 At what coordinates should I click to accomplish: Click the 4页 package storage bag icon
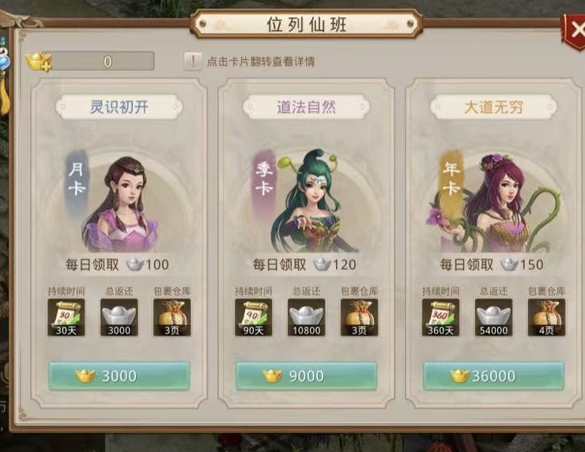coord(546,318)
